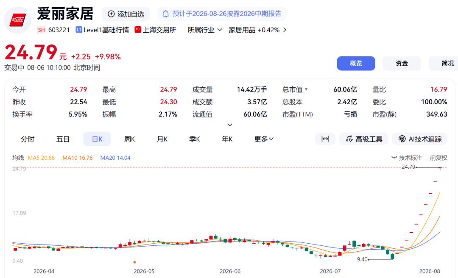Click the current price 24.79
Image resolution: width=458 pixels, height=278 pixels.
click(31, 53)
